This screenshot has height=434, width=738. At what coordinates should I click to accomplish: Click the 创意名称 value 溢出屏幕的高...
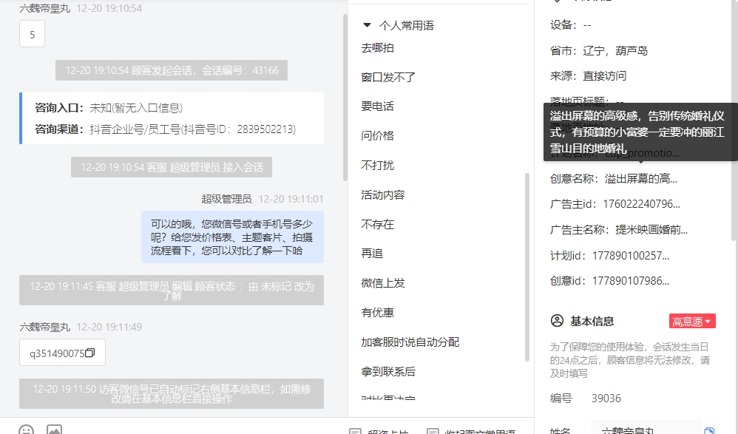(x=640, y=179)
